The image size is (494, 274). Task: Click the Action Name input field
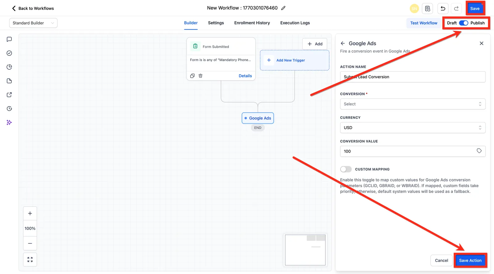pos(412,77)
